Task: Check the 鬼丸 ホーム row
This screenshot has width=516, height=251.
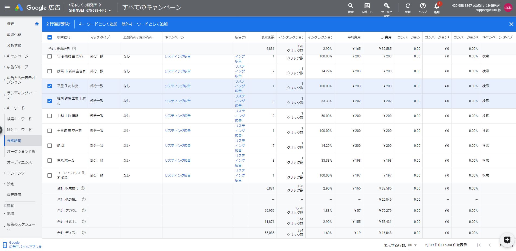Action: pos(50,161)
